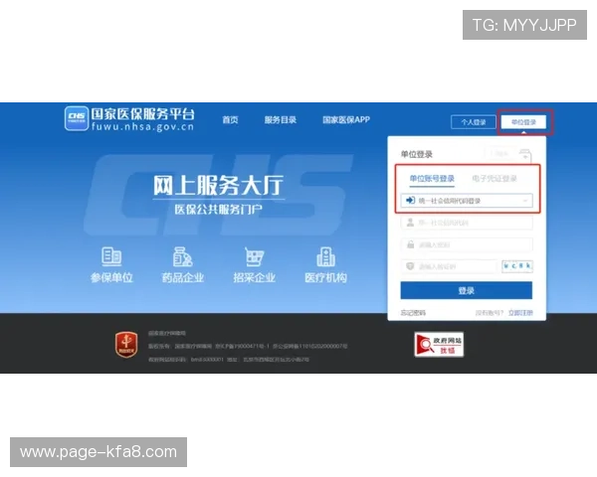The image size is (597, 477).
Task: Click the 京公网安备 record text in footer
Action: coord(309,346)
